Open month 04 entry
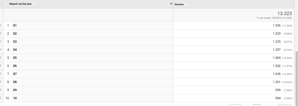The image size is (298, 106). 15,50
